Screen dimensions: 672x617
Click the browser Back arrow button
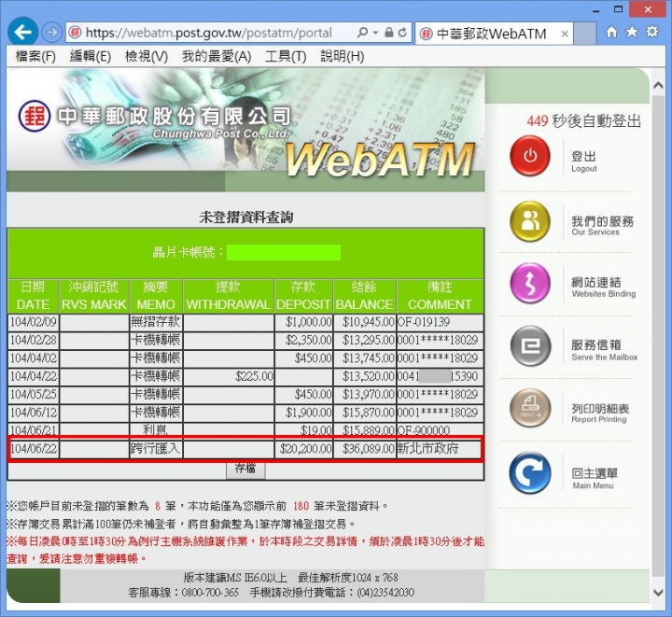pos(21,32)
